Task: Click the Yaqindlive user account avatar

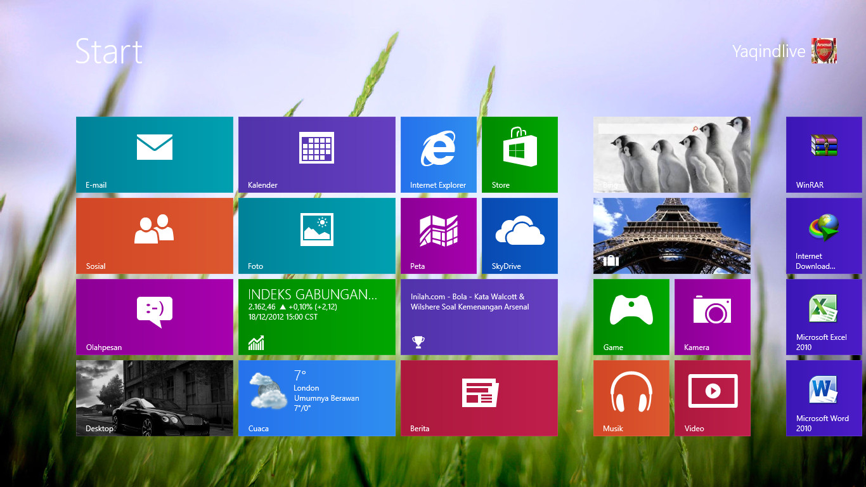Action: (824, 51)
